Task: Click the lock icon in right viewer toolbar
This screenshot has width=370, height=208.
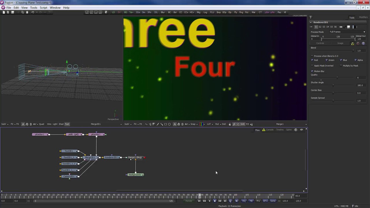Action: 230,124
